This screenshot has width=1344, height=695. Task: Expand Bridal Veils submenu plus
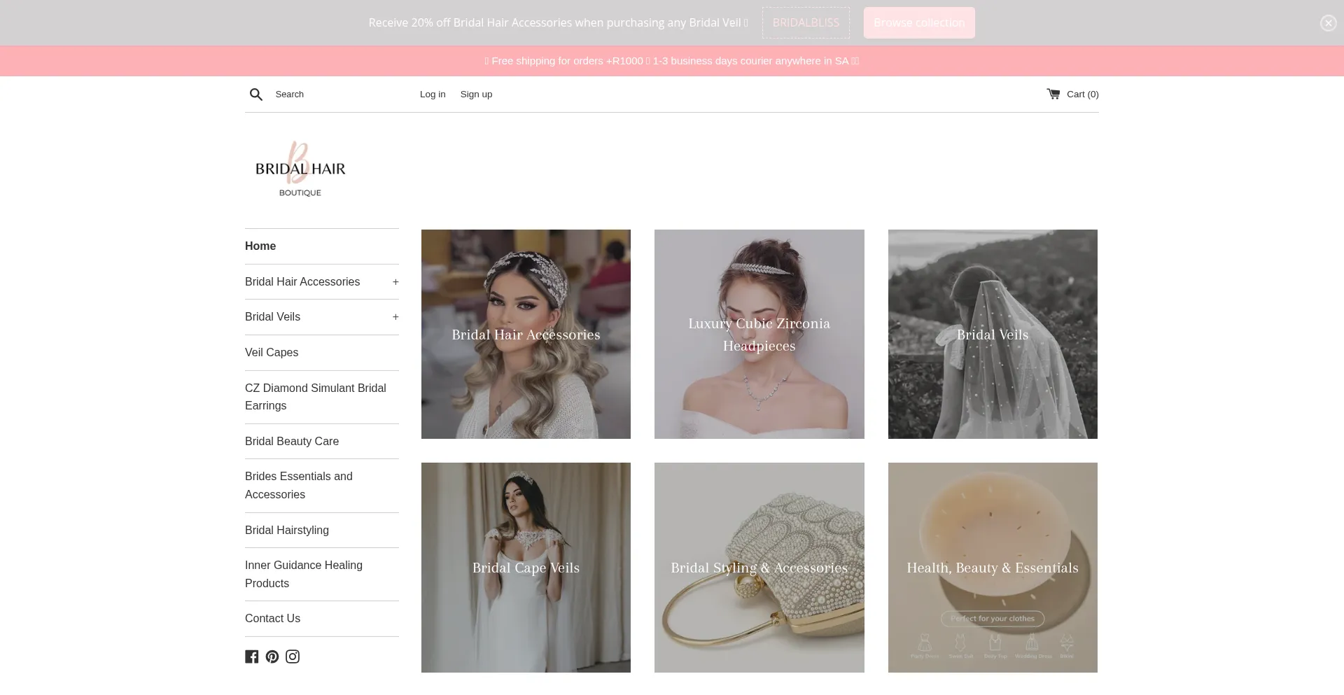[x=395, y=317]
